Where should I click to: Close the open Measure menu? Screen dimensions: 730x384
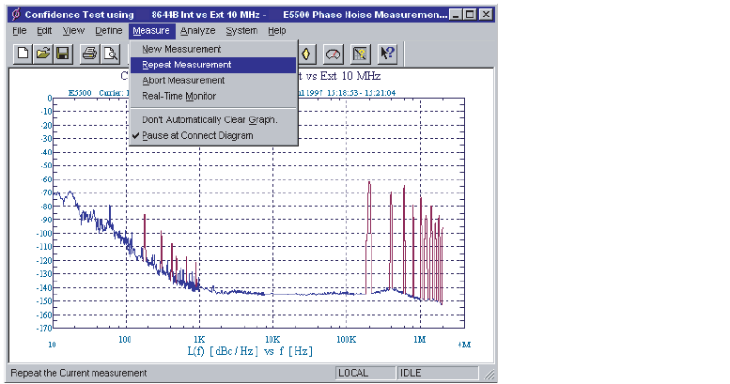coord(151,31)
